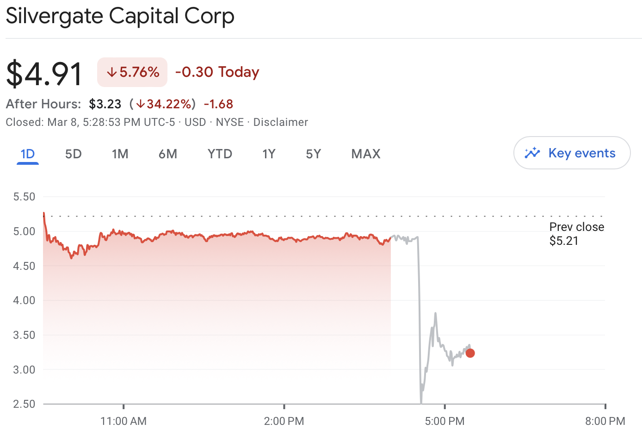
Task: Open the 5Y historical view
Action: tap(313, 154)
